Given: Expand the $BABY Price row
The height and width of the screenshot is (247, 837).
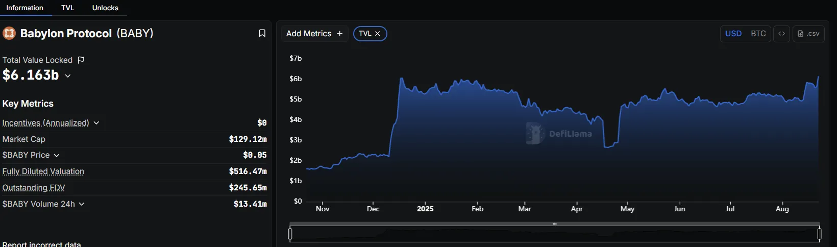Looking at the screenshot, I should (x=57, y=155).
